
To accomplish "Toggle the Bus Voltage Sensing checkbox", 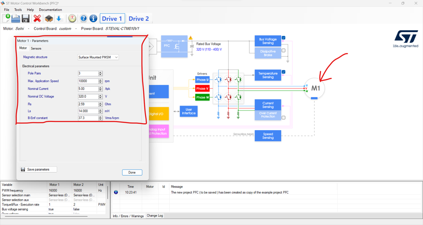I will [284, 38].
